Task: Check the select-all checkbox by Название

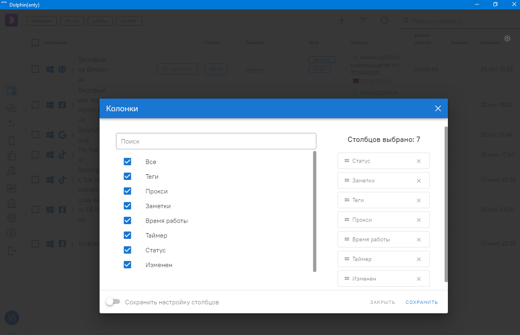Action: point(35,43)
